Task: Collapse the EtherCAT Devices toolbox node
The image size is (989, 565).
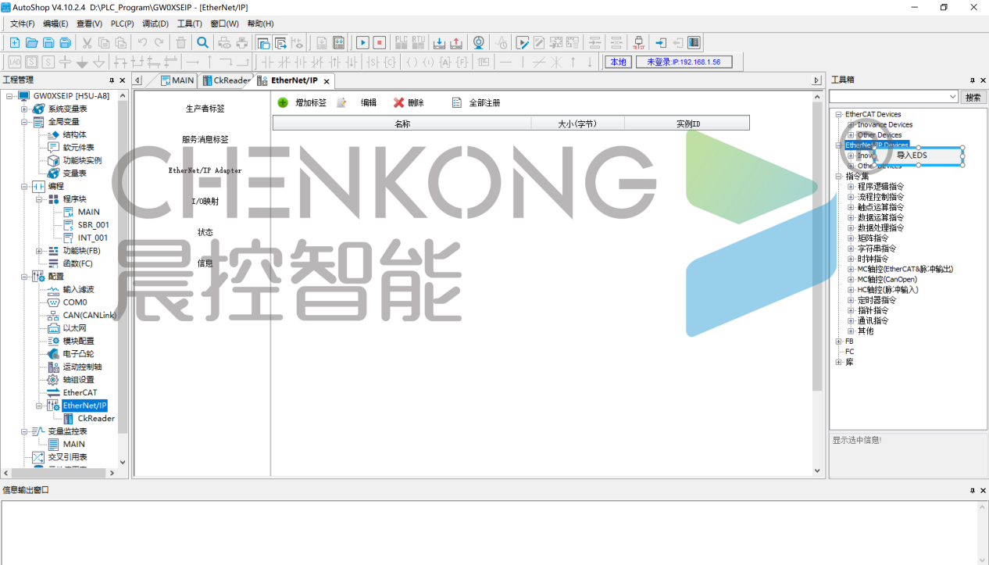Action: coord(839,114)
